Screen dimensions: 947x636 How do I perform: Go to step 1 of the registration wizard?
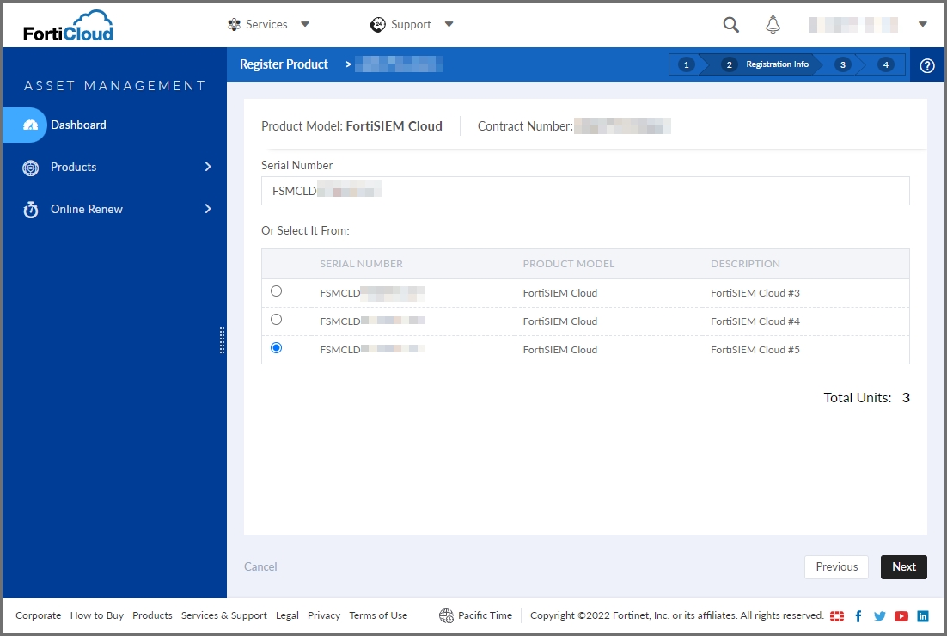click(685, 64)
